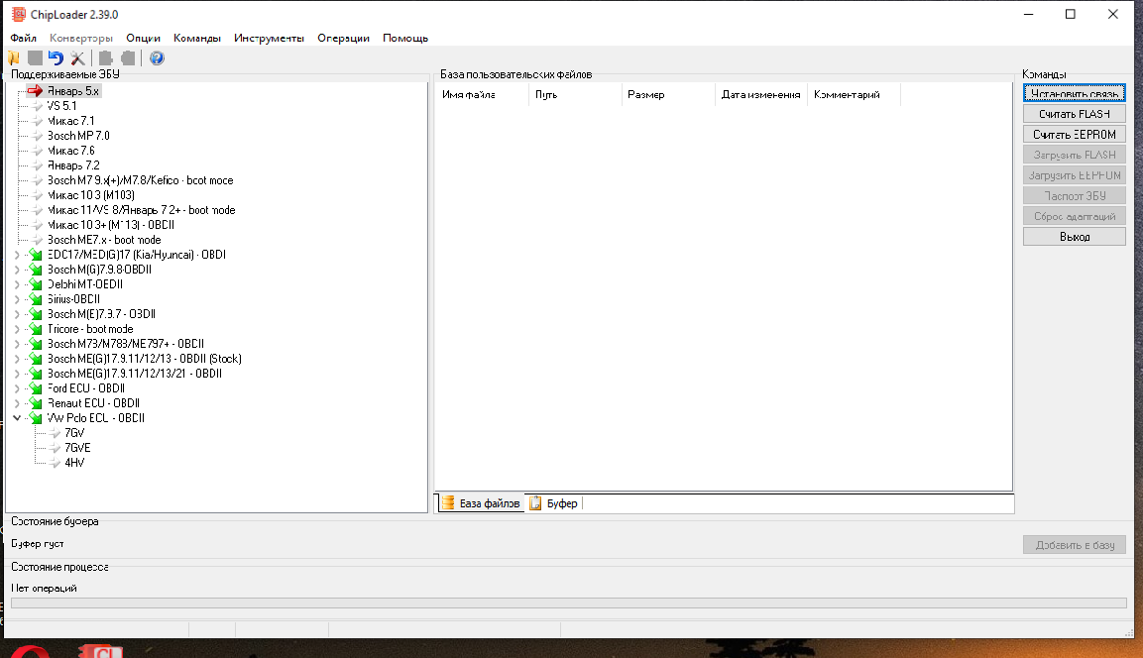This screenshot has width=1143, height=658.
Task: Expand the Renault ECU - OBDII node
Action: tap(17, 403)
